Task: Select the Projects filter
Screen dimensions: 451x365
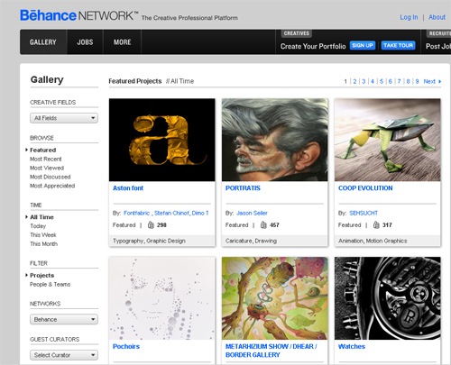Action: tap(42, 275)
